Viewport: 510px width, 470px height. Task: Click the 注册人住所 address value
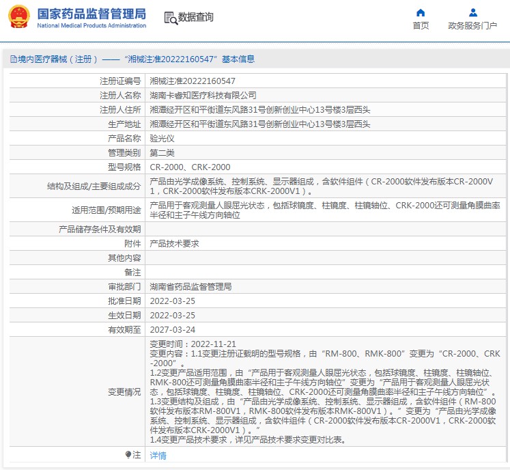pyautogui.click(x=260, y=110)
